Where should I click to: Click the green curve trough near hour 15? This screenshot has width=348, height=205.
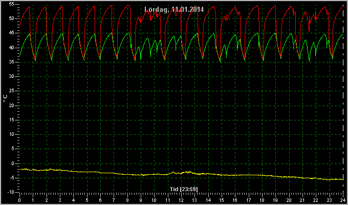pyautogui.click(x=221, y=61)
